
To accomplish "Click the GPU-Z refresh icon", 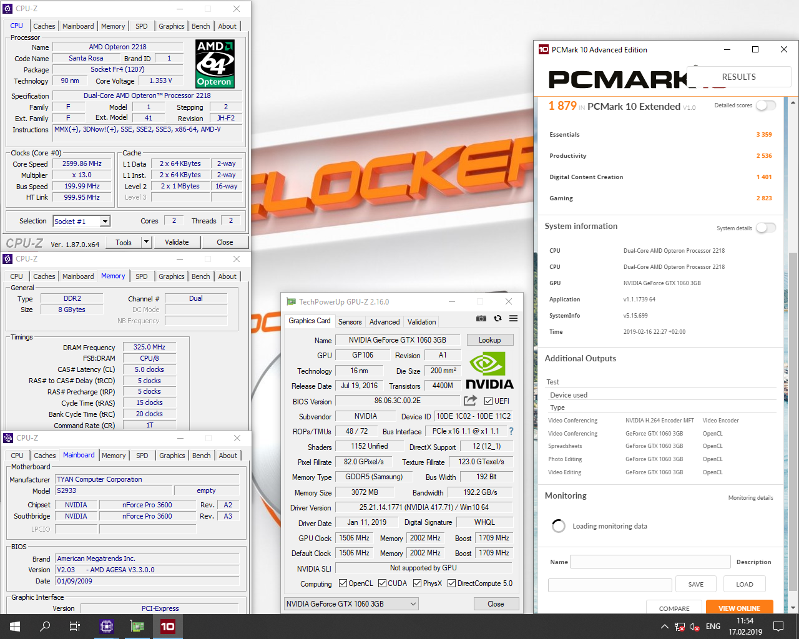I will click(498, 318).
